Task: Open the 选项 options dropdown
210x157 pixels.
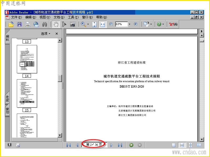Action: [45, 33]
